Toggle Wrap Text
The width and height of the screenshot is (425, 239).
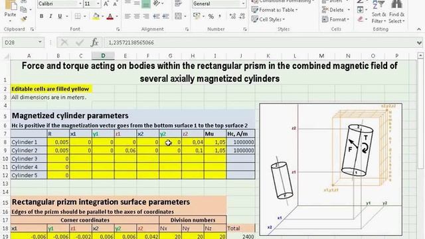[x=178, y=3]
